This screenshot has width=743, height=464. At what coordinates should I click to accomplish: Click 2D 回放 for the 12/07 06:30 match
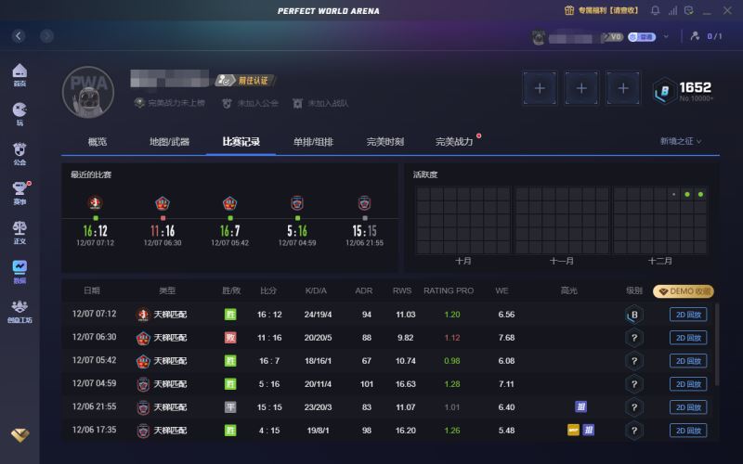click(688, 338)
